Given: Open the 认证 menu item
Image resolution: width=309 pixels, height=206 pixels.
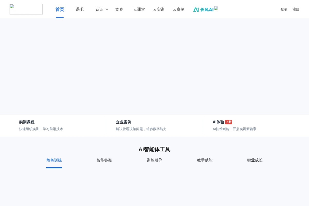Looking at the screenshot, I should 99,10.
